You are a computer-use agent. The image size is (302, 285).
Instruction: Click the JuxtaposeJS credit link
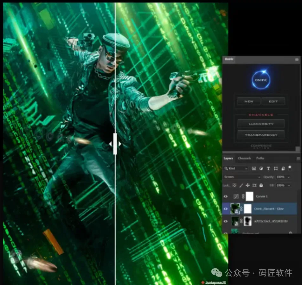pos(213,282)
